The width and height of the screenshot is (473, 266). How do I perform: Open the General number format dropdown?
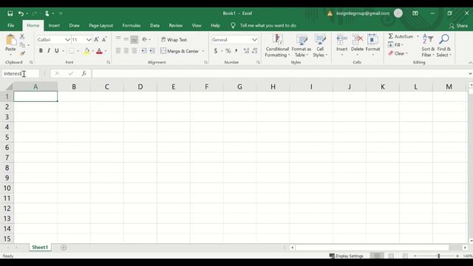pos(254,40)
